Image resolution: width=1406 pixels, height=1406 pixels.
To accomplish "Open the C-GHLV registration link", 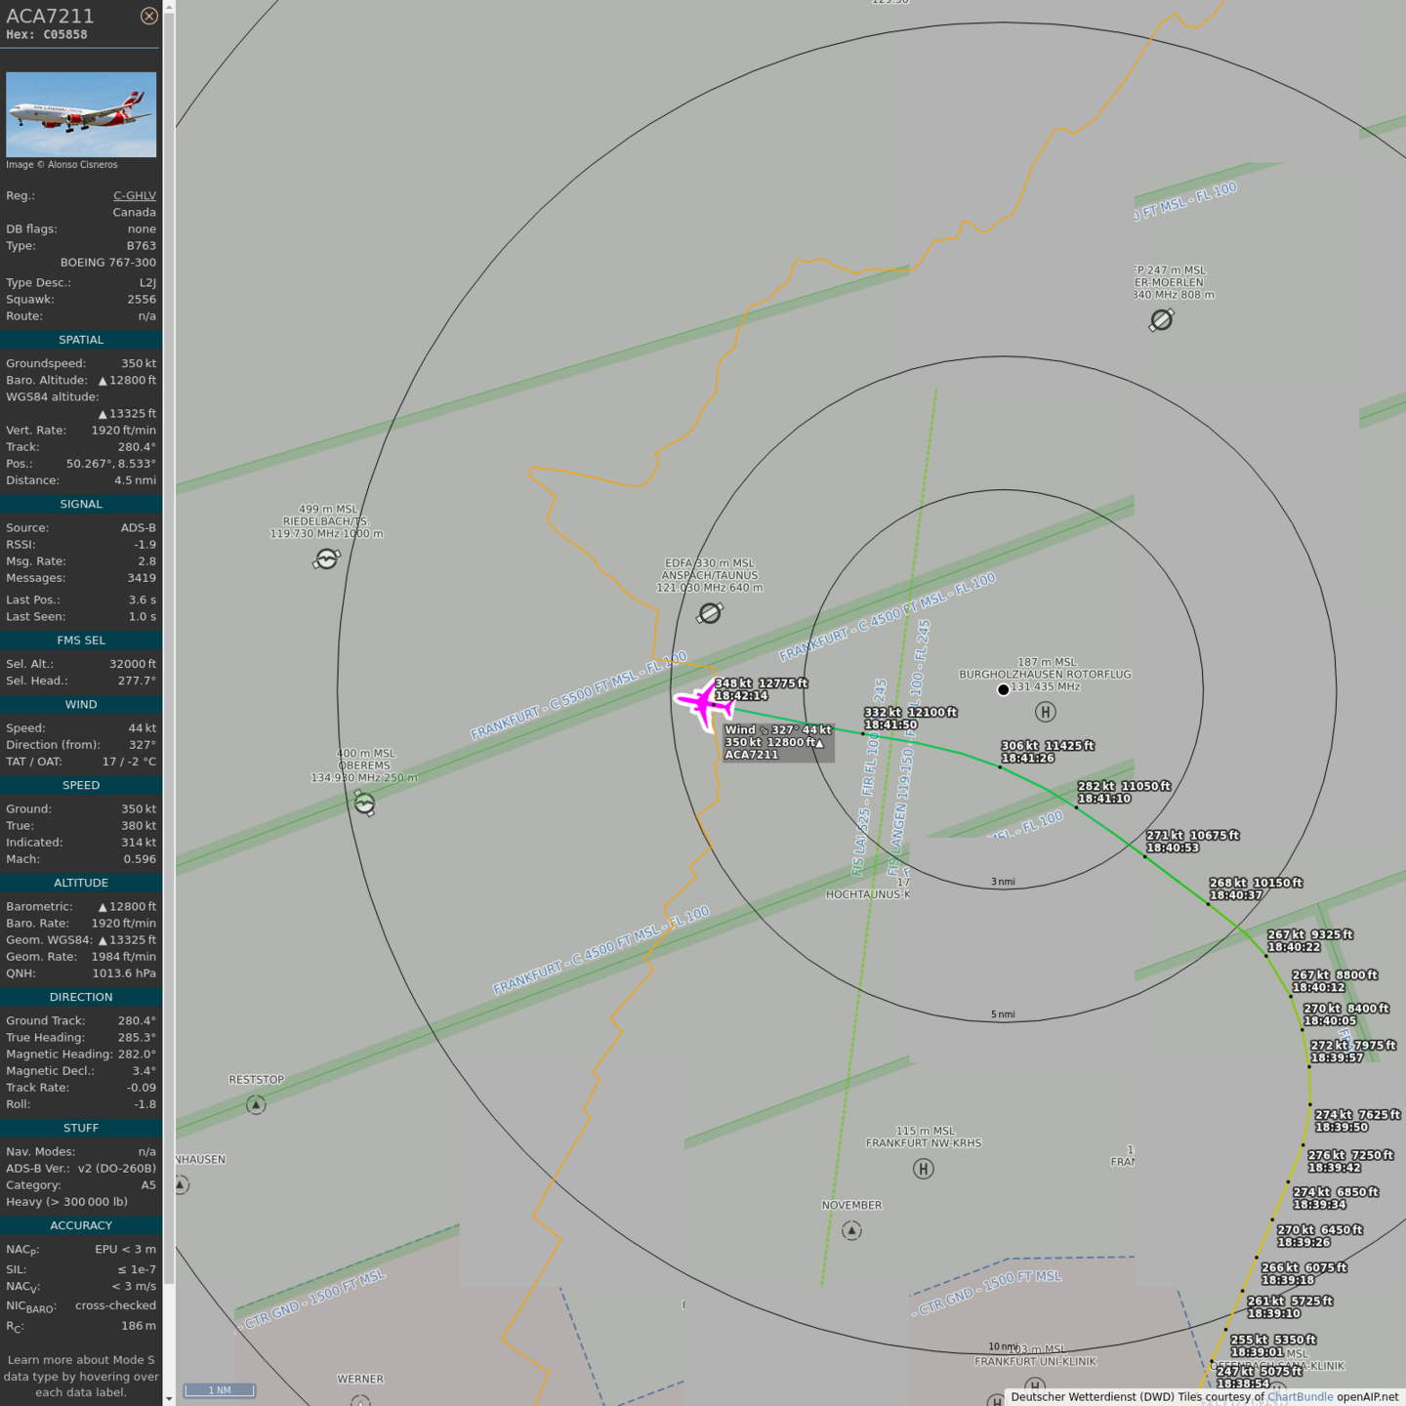I will tap(134, 195).
